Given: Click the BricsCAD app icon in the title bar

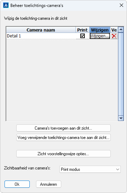Looking at the screenshot, I should point(6,6).
